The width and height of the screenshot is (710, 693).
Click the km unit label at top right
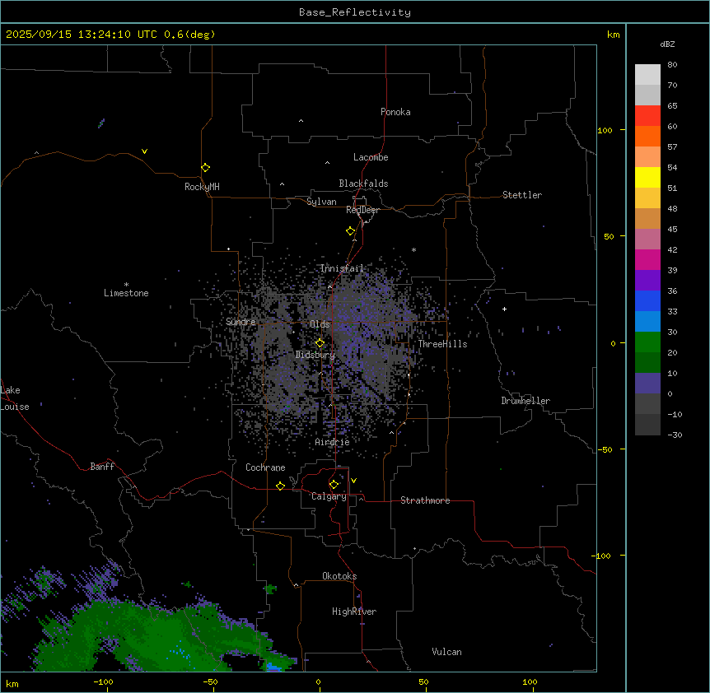click(x=613, y=35)
